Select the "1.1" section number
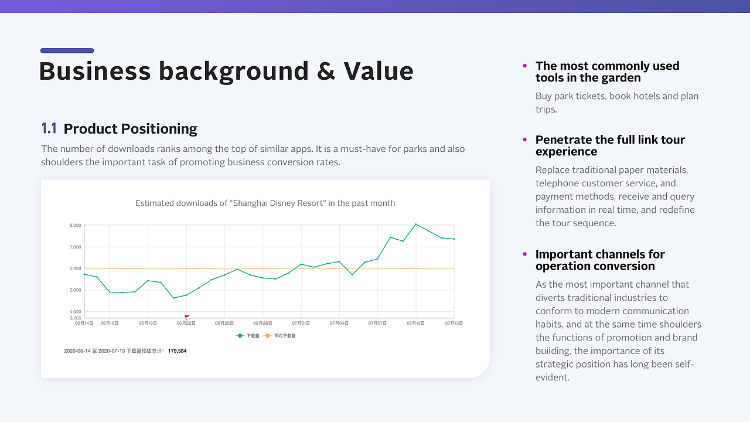750x422 pixels. tap(49, 128)
